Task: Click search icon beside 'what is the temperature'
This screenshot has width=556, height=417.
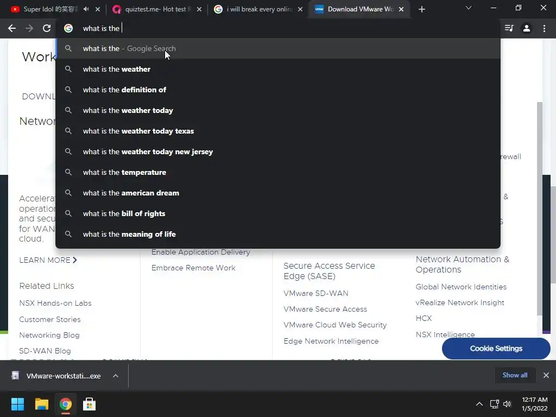Action: click(x=68, y=172)
